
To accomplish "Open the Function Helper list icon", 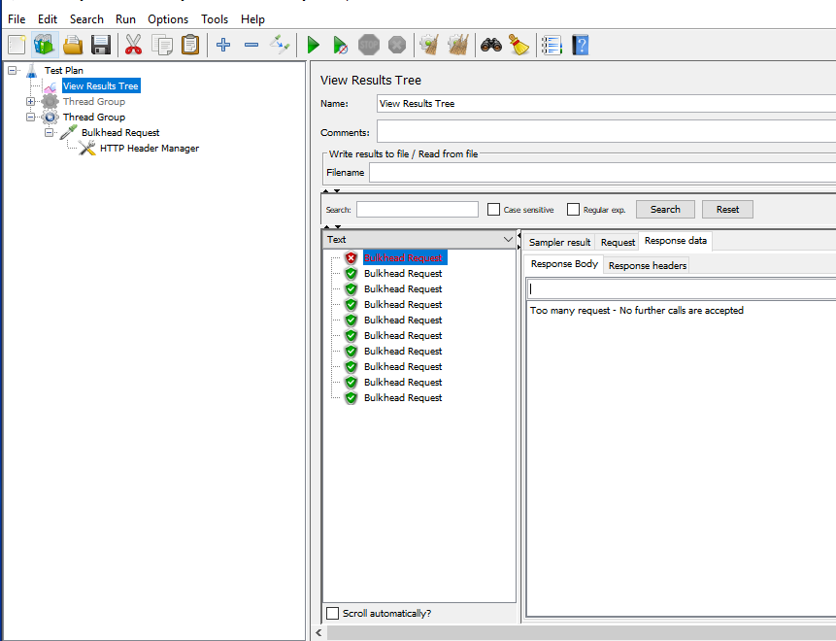I will click(552, 45).
